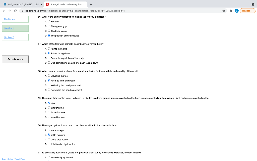This screenshot has height=161, width=257.
Task: Select The position of the scapulae option
Action: tap(49, 35)
